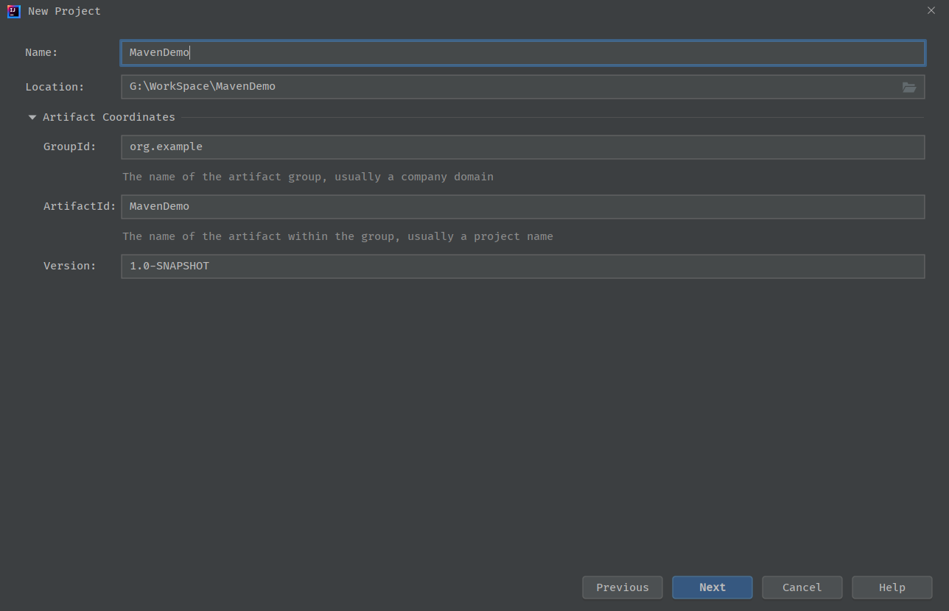The width and height of the screenshot is (949, 611).
Task: Click the "Version:" label
Action: point(70,266)
